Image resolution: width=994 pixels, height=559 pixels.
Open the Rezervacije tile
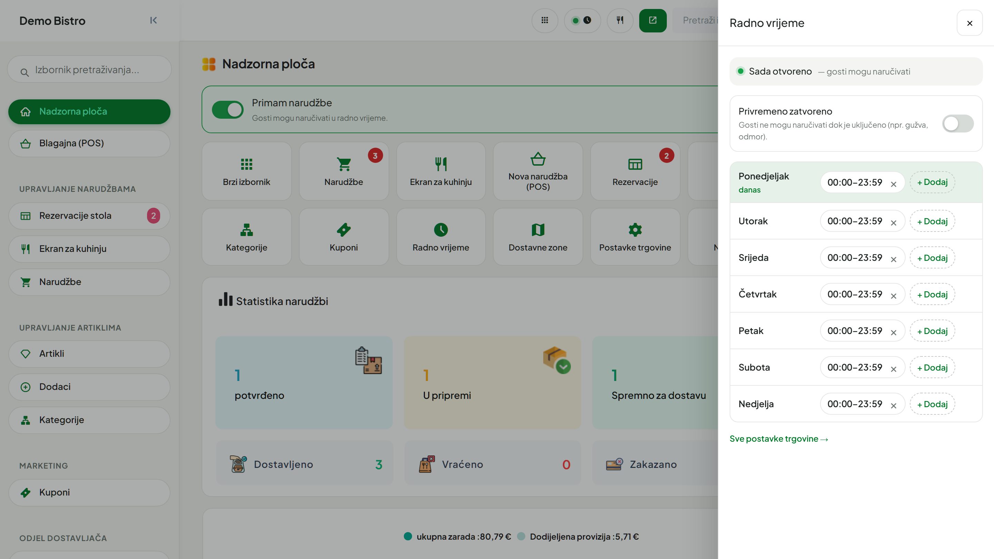point(635,171)
